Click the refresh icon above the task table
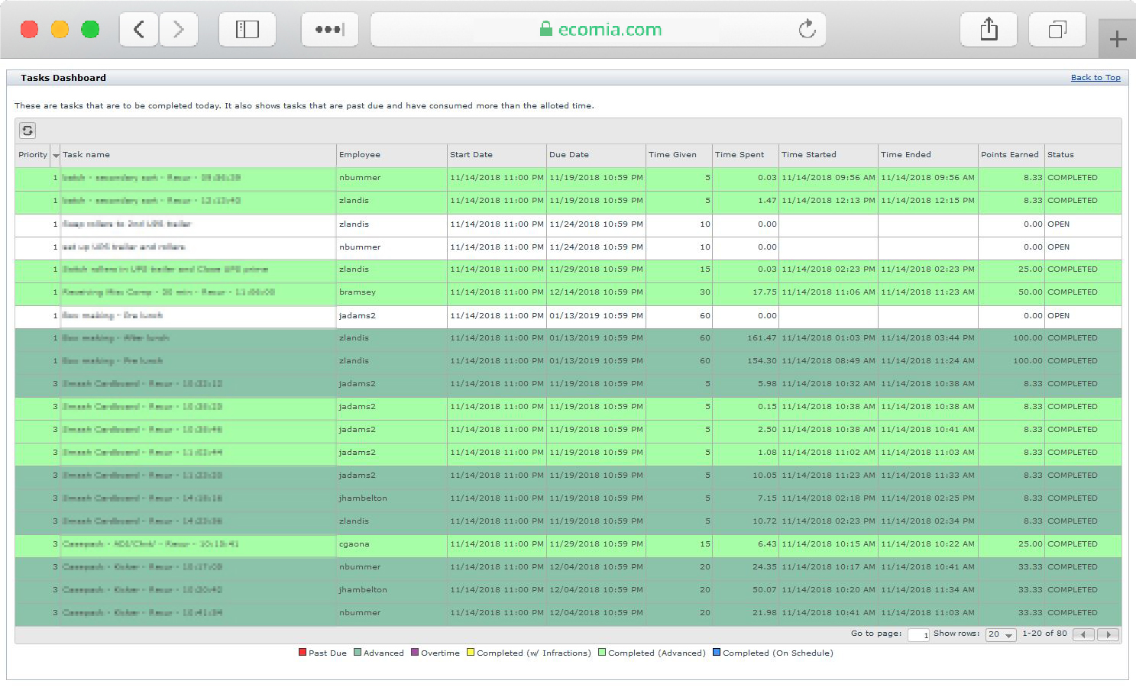Image resolution: width=1136 pixels, height=687 pixels. click(28, 131)
